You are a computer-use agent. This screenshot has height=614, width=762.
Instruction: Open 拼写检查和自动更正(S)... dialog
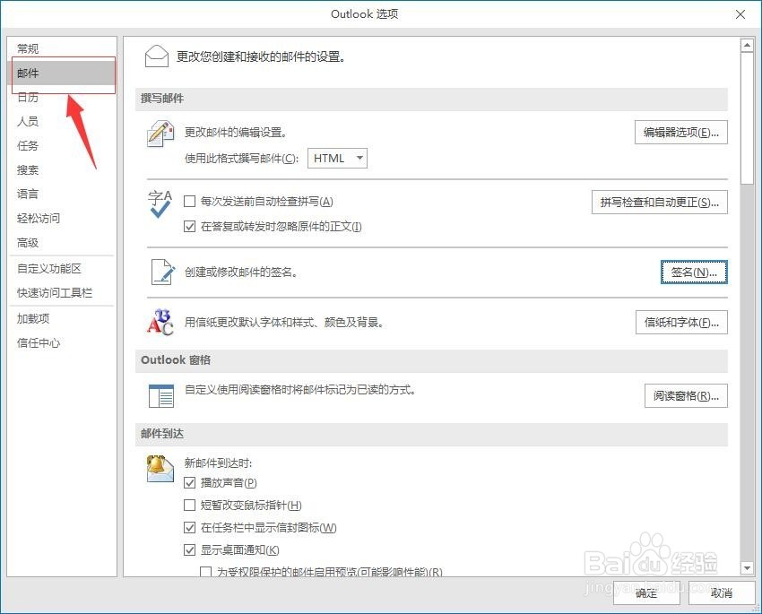[660, 202]
